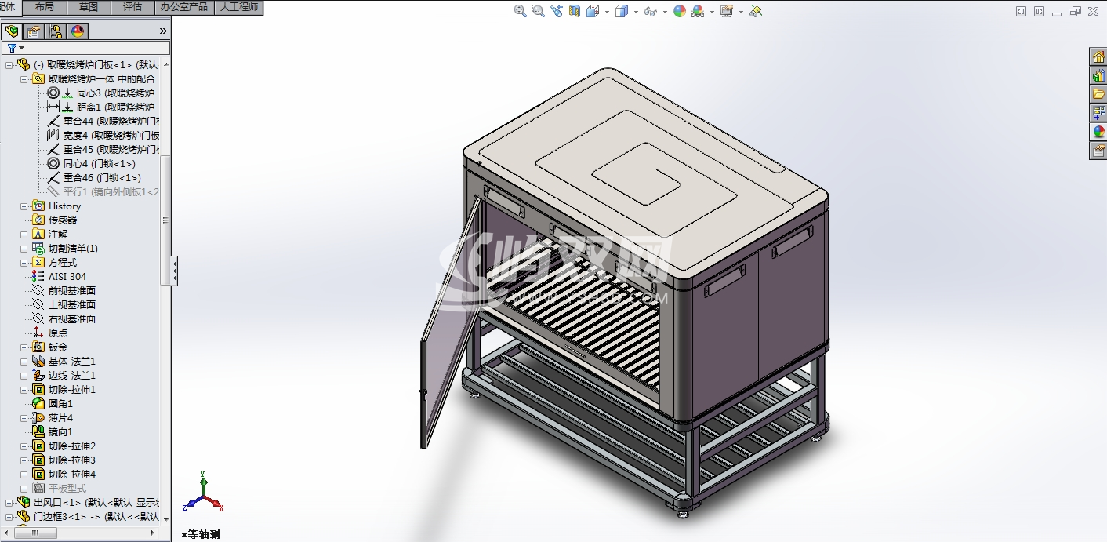The width and height of the screenshot is (1107, 542).
Task: Open View Settings dropdown arrow
Action: pos(741,12)
